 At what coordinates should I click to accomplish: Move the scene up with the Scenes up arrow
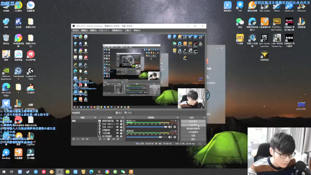pyautogui.click(x=83, y=139)
